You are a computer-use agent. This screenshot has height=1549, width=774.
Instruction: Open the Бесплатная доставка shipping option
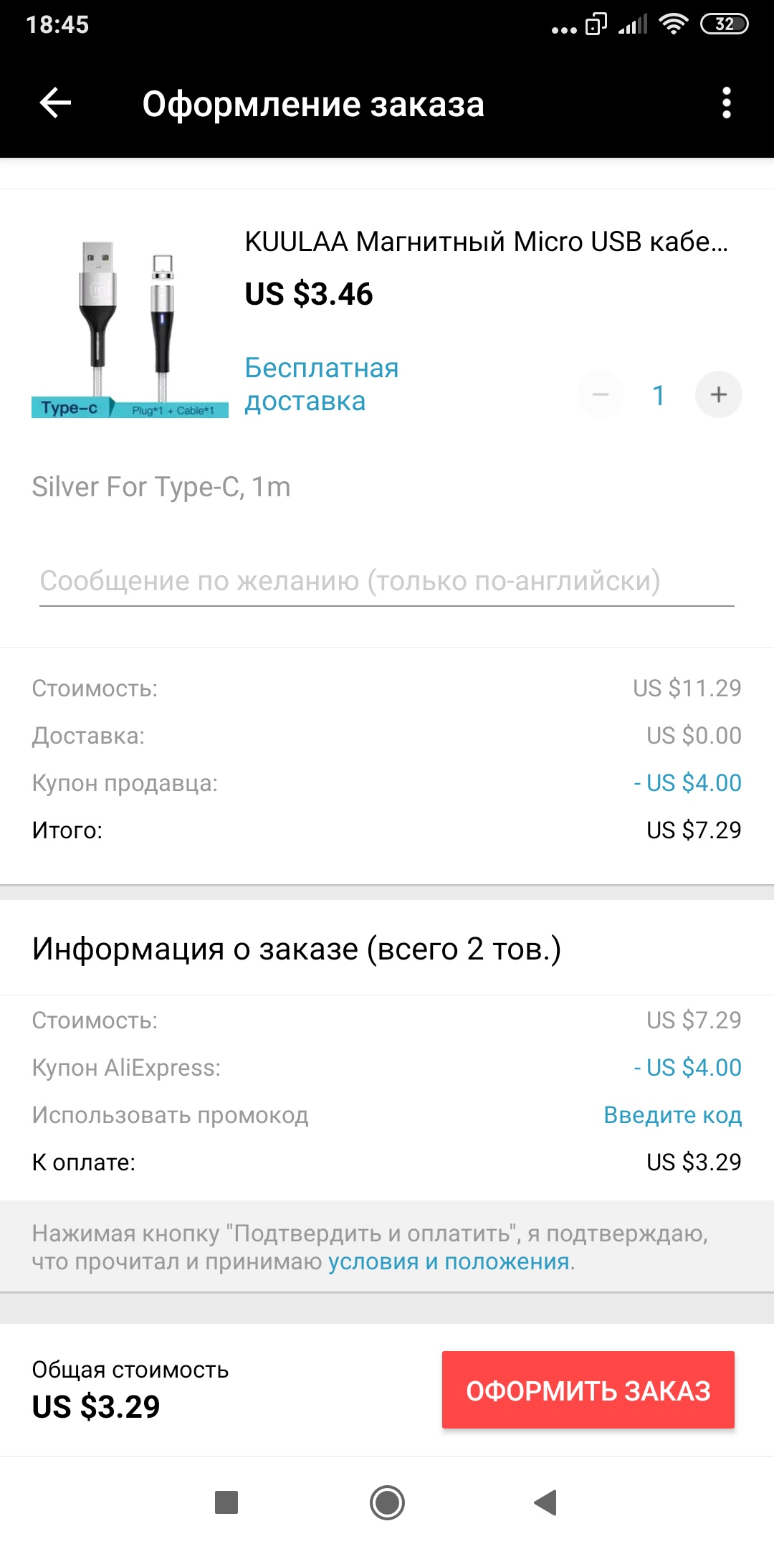(x=322, y=384)
